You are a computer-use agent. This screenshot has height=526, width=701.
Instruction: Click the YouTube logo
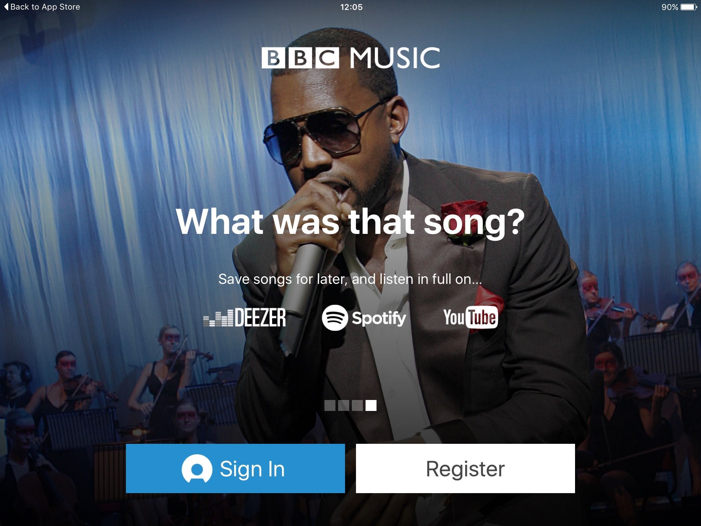[471, 317]
